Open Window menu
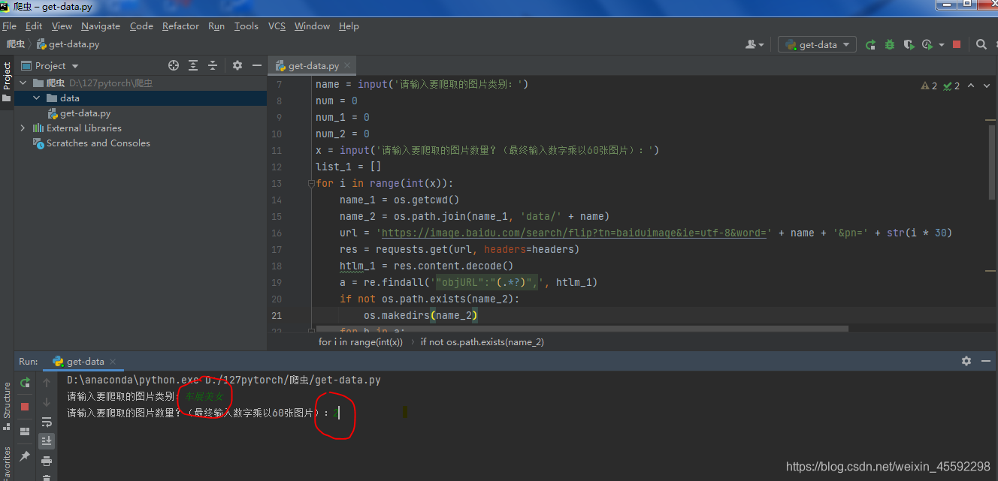Viewport: 998px width, 481px height. (312, 26)
